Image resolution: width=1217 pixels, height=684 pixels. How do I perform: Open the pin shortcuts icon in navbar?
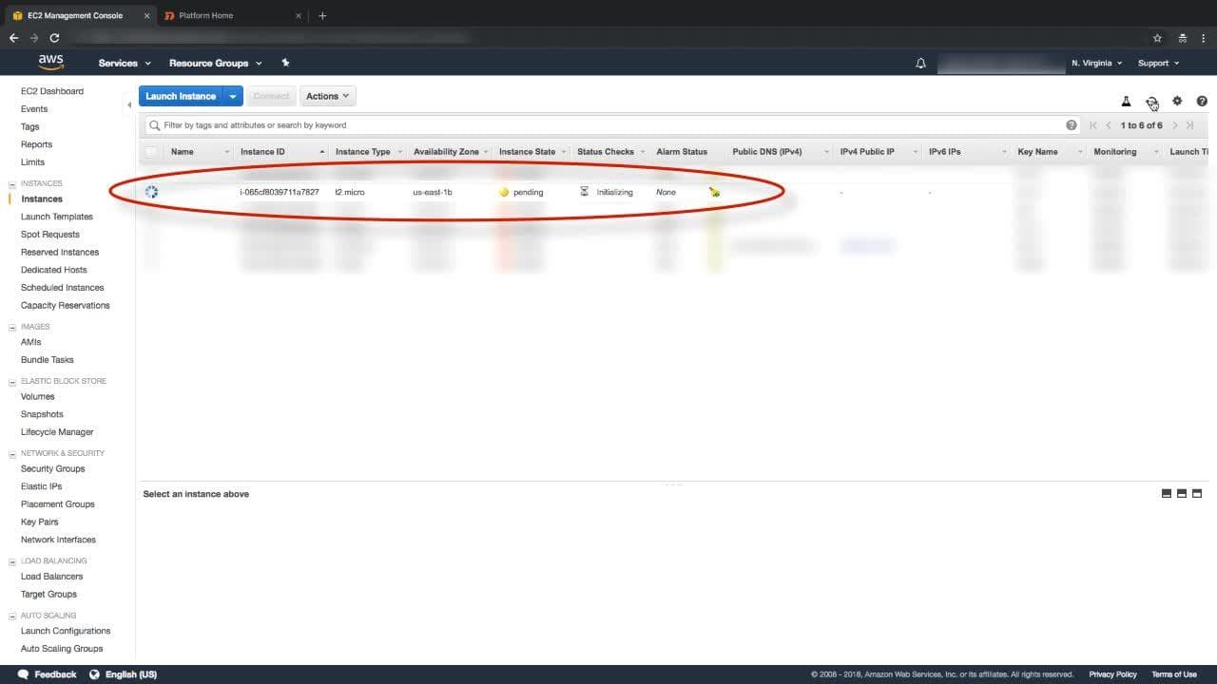285,63
